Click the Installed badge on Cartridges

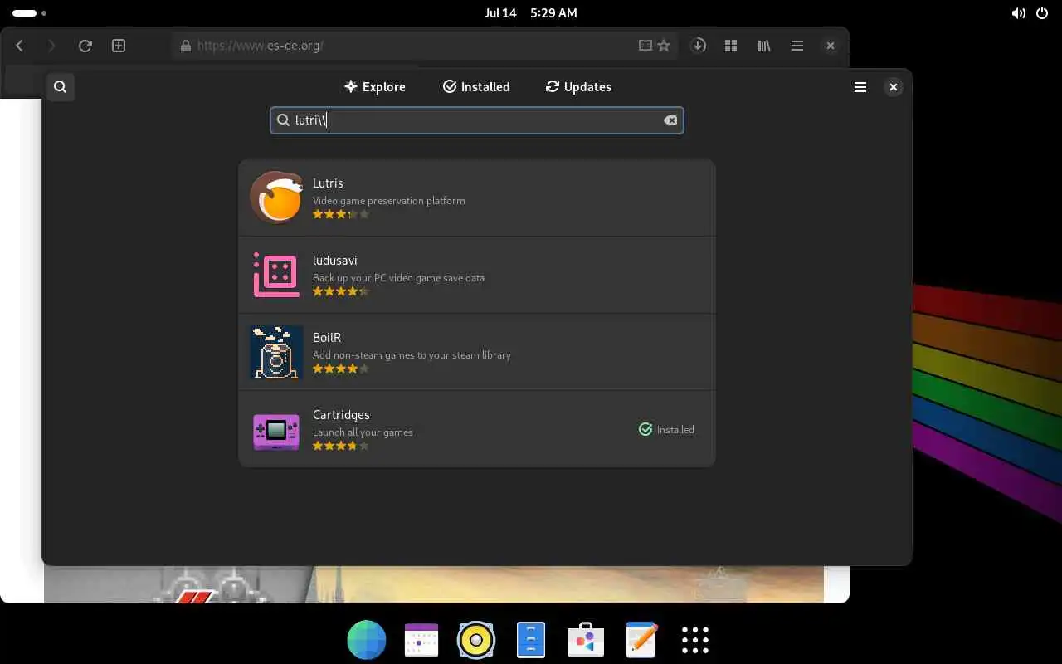coord(666,429)
